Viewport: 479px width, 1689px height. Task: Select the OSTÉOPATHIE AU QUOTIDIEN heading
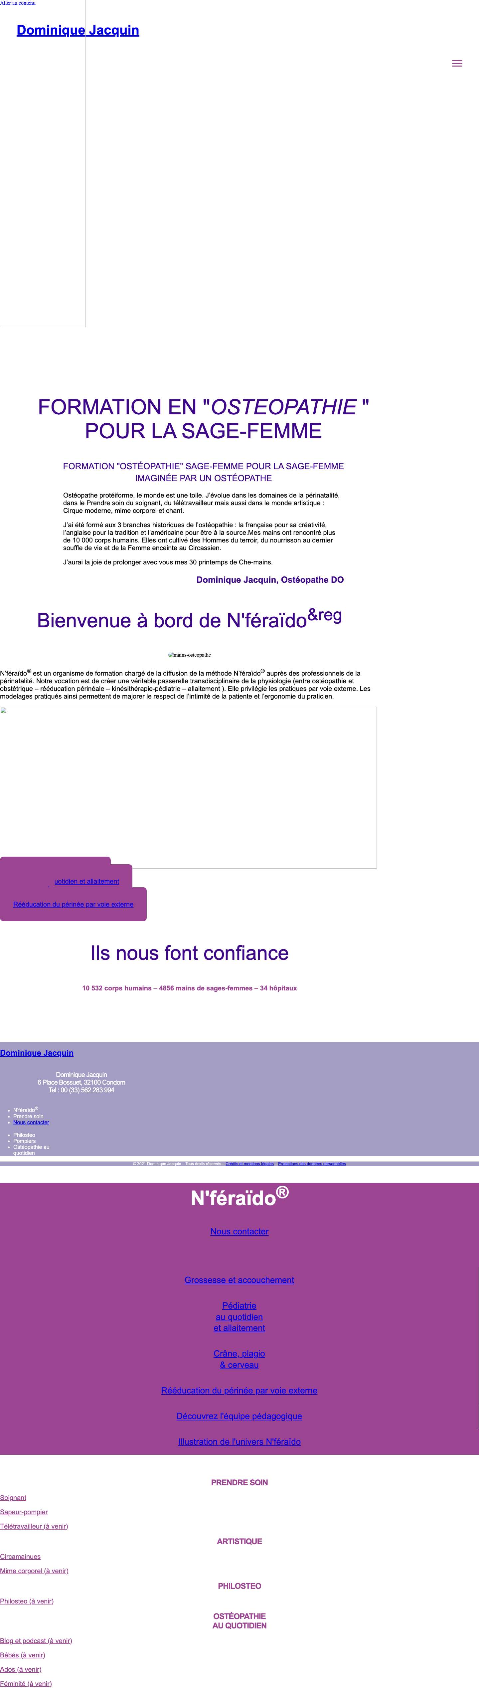tap(239, 1621)
